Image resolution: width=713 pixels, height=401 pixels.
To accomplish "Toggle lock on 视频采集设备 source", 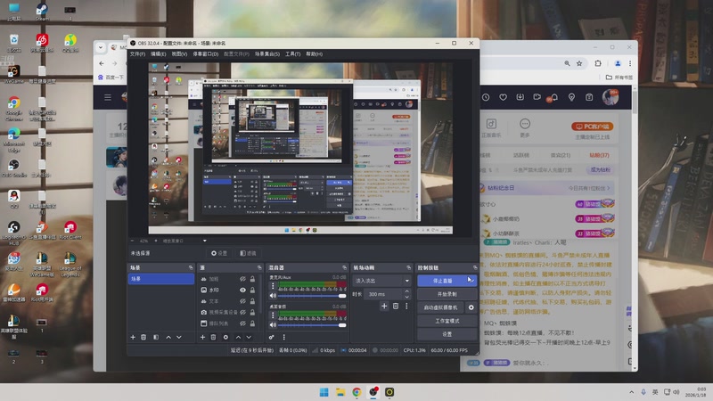I will 252,313.
